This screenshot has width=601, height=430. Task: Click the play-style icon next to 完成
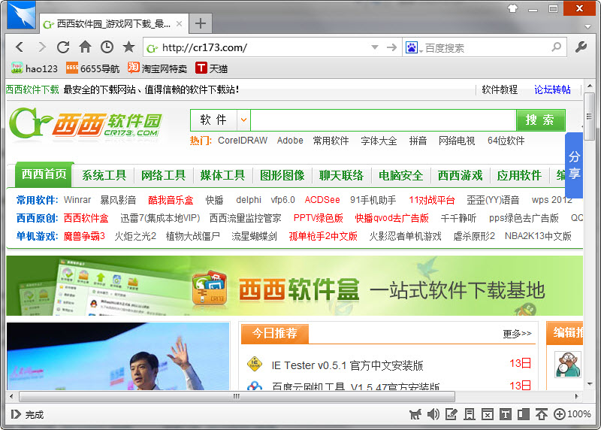pyautogui.click(x=16, y=414)
